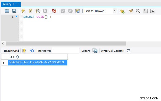Viewport: 161px width, 101px height.
Task: Click the Stop execution hand icon
Action: coord(45,11)
